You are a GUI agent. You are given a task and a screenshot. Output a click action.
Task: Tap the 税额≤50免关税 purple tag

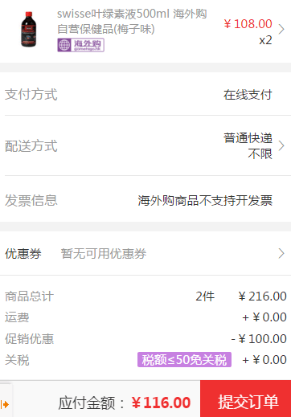click(184, 359)
